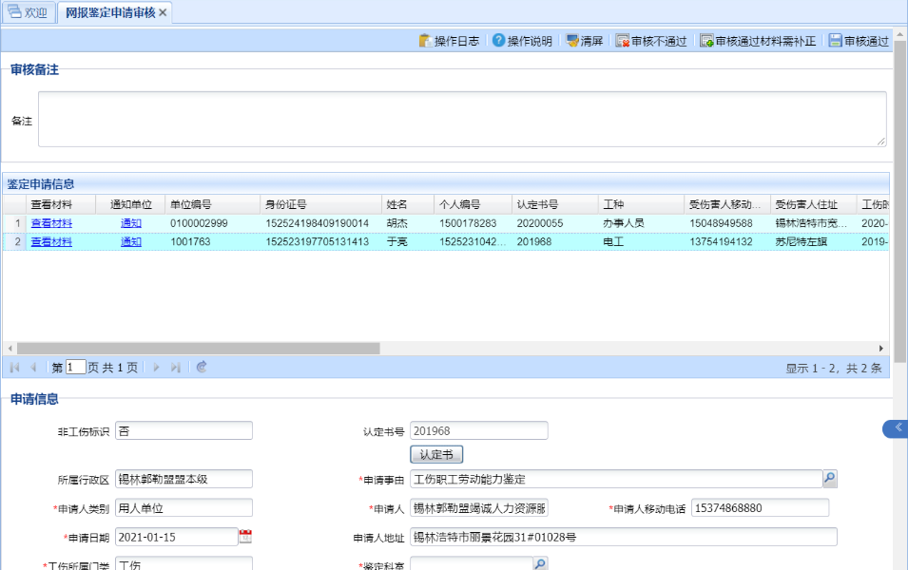Click the grid's right scroll arrow
This screenshot has height=570, width=908.
click(880, 349)
